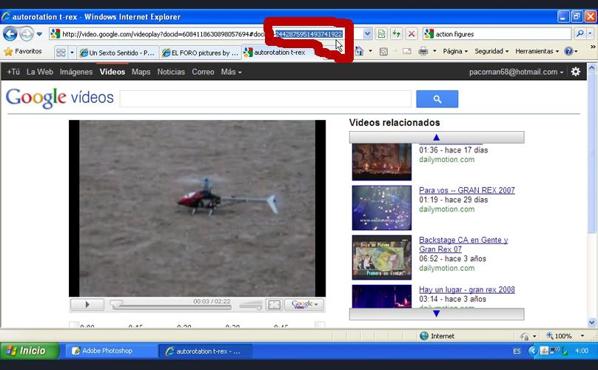The width and height of the screenshot is (598, 370).
Task: Click the Google vídeos logo
Action: point(60,98)
